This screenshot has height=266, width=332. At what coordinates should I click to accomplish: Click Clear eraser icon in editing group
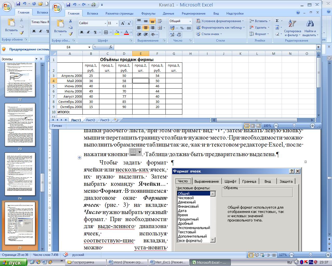click(277, 34)
